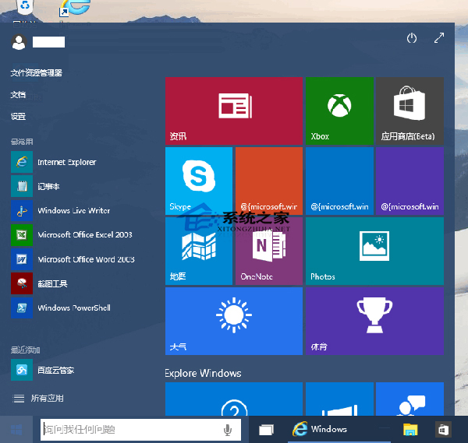Screen dimensions: 468x443
Task: Open the people chat tile under Explore Windows
Action: point(409,399)
